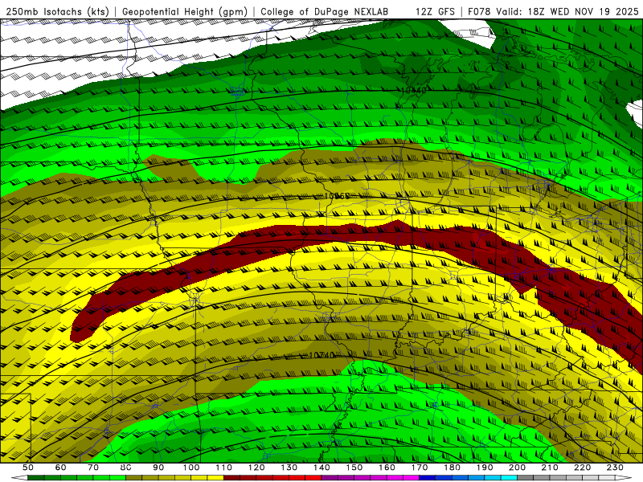Click the 'F078 Valid: 18Z WED NOV 19 2025' text
The image size is (643, 482).
tap(553, 12)
